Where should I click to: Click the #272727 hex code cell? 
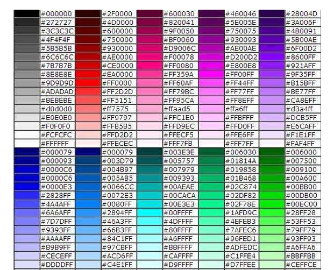(58, 23)
